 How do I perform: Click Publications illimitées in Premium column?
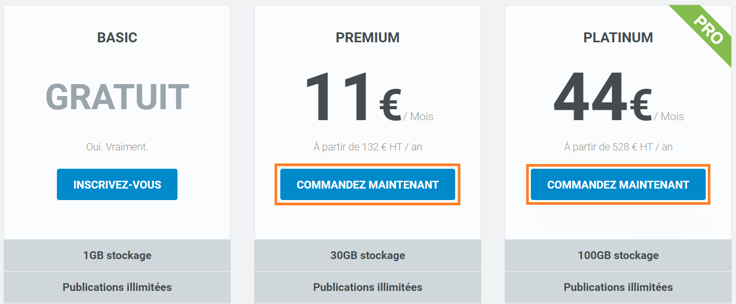(367, 287)
